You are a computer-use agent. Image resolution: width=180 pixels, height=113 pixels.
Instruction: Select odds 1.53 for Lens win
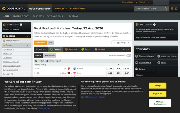tap(110, 69)
